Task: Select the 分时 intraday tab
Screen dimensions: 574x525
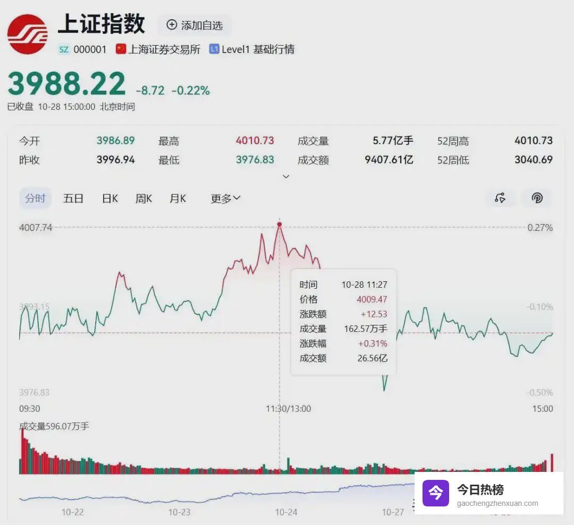Action: (36, 199)
